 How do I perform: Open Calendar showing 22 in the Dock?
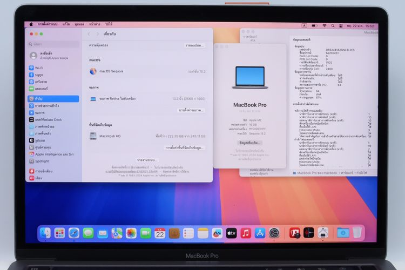click(x=160, y=233)
